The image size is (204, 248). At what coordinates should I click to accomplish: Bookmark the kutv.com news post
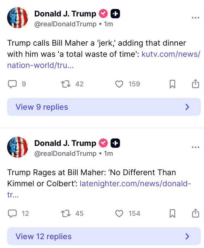coord(172,84)
